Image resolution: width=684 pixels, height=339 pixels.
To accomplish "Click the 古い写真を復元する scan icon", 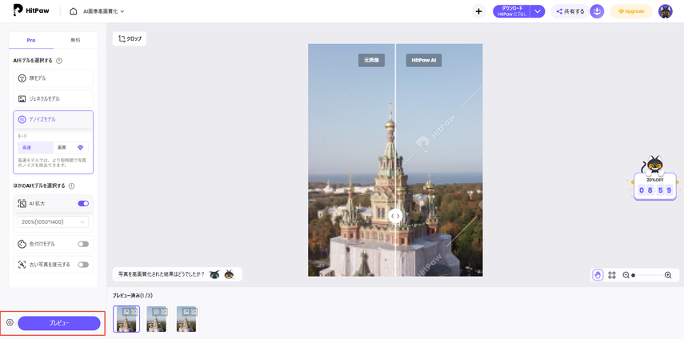I will 22,265.
